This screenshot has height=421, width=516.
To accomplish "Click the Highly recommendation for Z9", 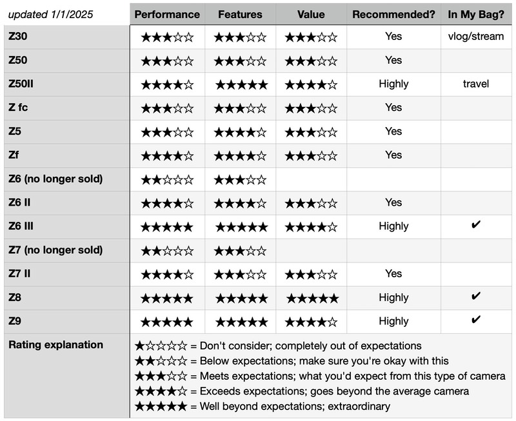I will (x=393, y=321).
